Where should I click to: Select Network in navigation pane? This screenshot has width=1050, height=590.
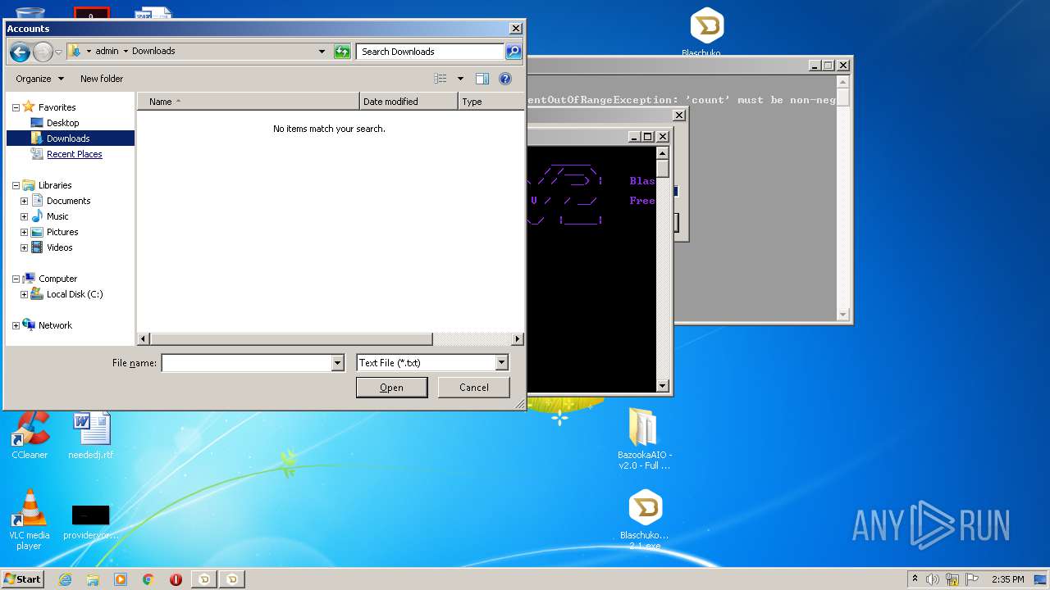point(55,325)
